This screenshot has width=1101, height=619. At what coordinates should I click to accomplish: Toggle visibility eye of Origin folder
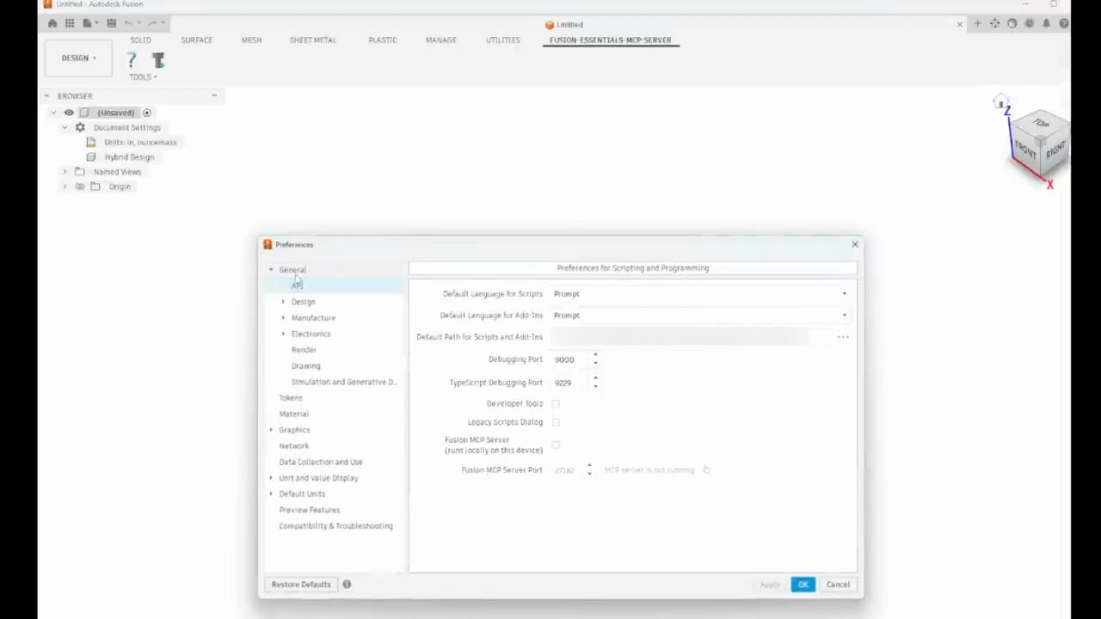pyautogui.click(x=80, y=187)
